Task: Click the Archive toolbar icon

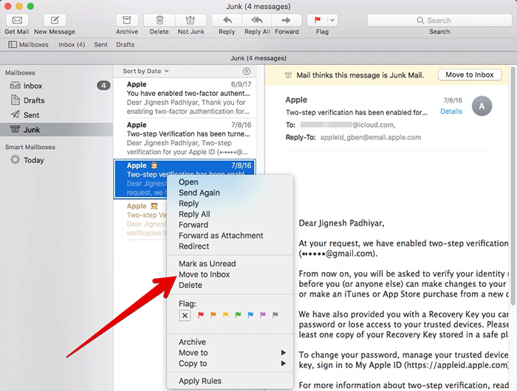Action: (x=126, y=21)
